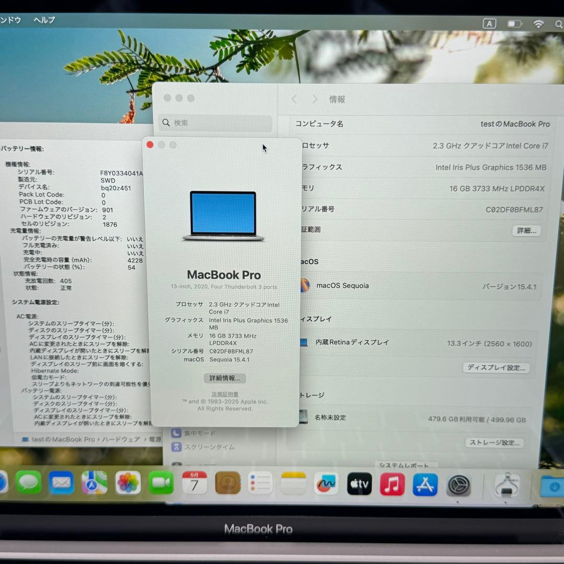Click the 詳細情報 button in MacBook Pro window
This screenshot has height=564, width=564.
pyautogui.click(x=224, y=378)
